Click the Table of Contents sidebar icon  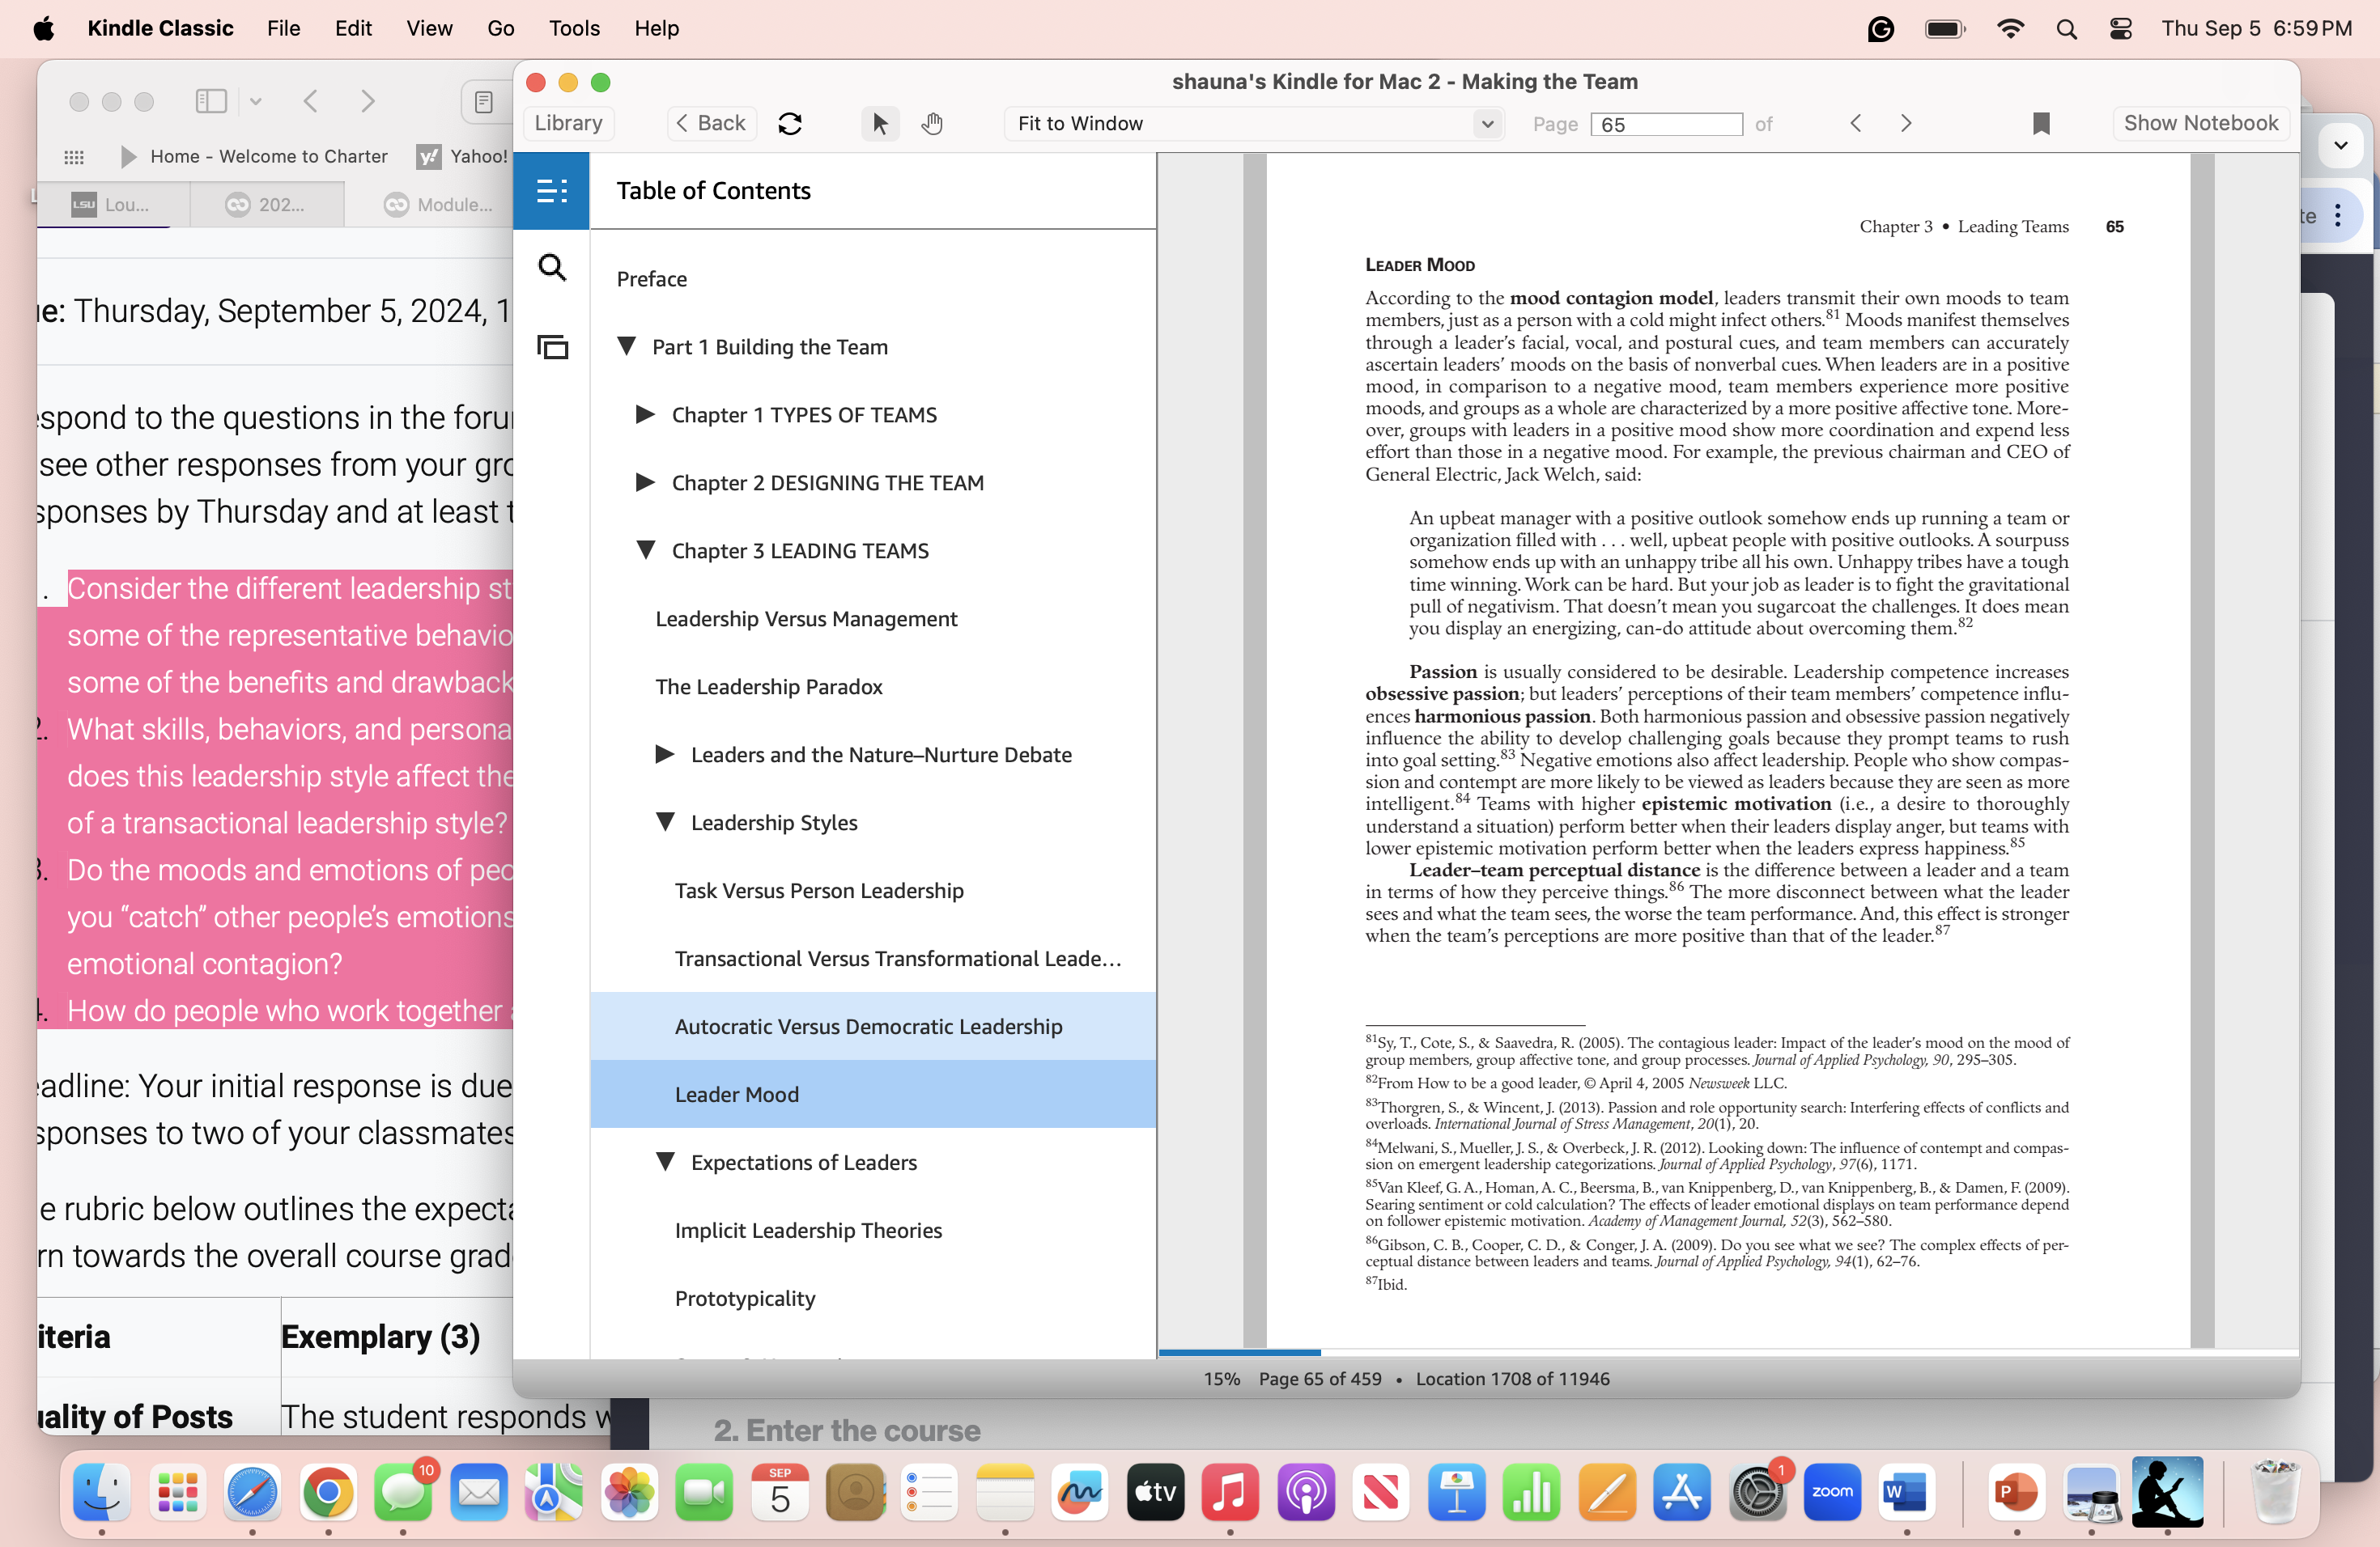coord(551,191)
